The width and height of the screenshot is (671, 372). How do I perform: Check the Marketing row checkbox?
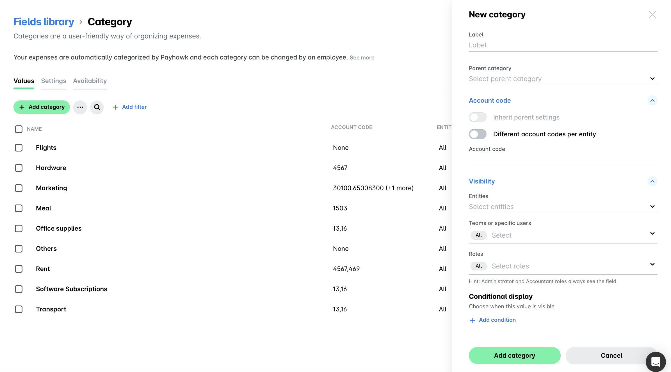pyautogui.click(x=19, y=188)
